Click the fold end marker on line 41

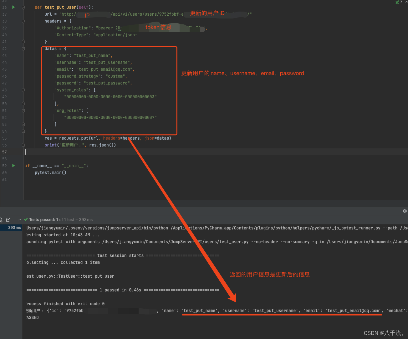click(x=23, y=42)
